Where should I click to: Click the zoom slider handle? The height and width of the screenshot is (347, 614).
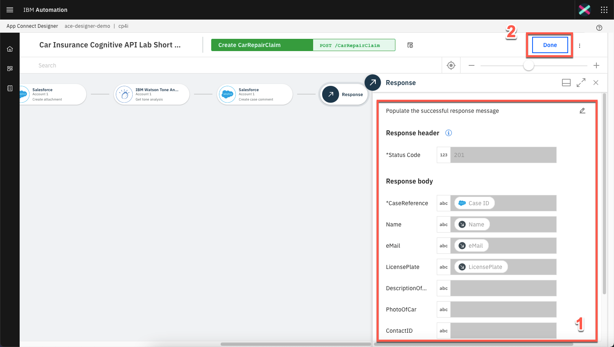click(528, 65)
